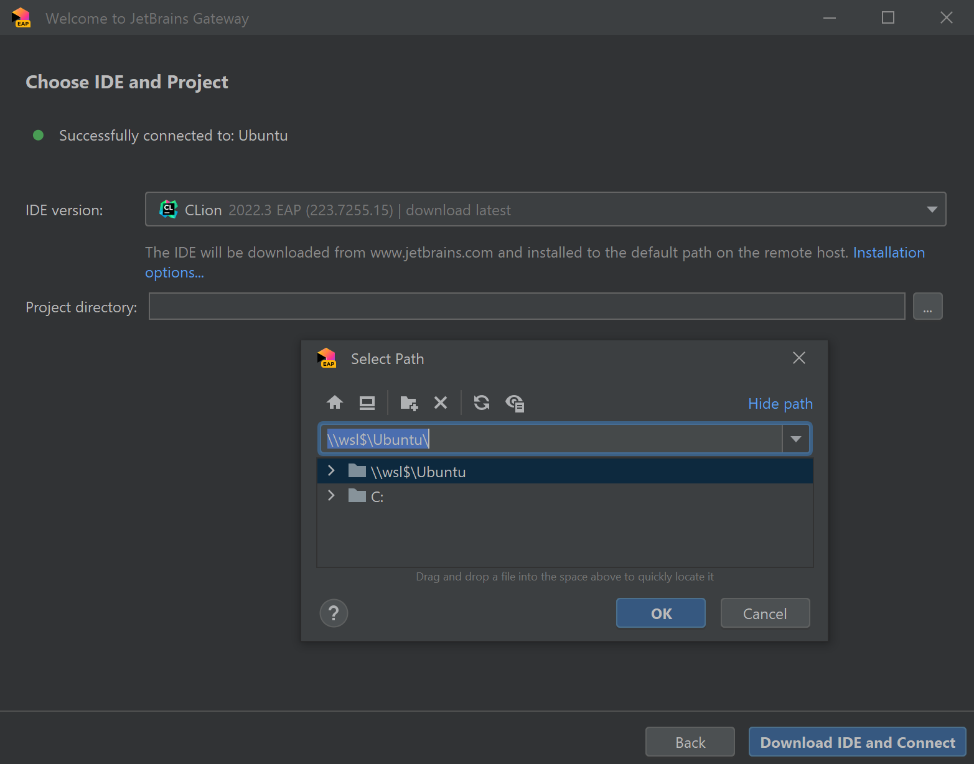Viewport: 974px width, 764px height.
Task: Create a new folder
Action: pos(408,403)
